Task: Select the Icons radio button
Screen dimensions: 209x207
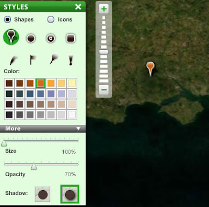Action: (x=51, y=19)
